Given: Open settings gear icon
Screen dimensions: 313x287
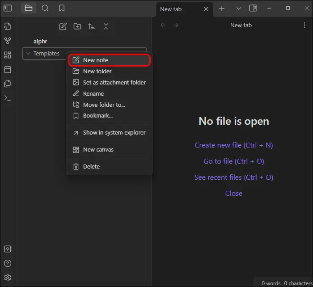Looking at the screenshot, I should (8, 278).
